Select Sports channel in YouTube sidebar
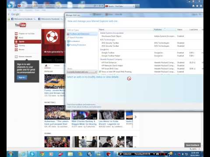 28,41
